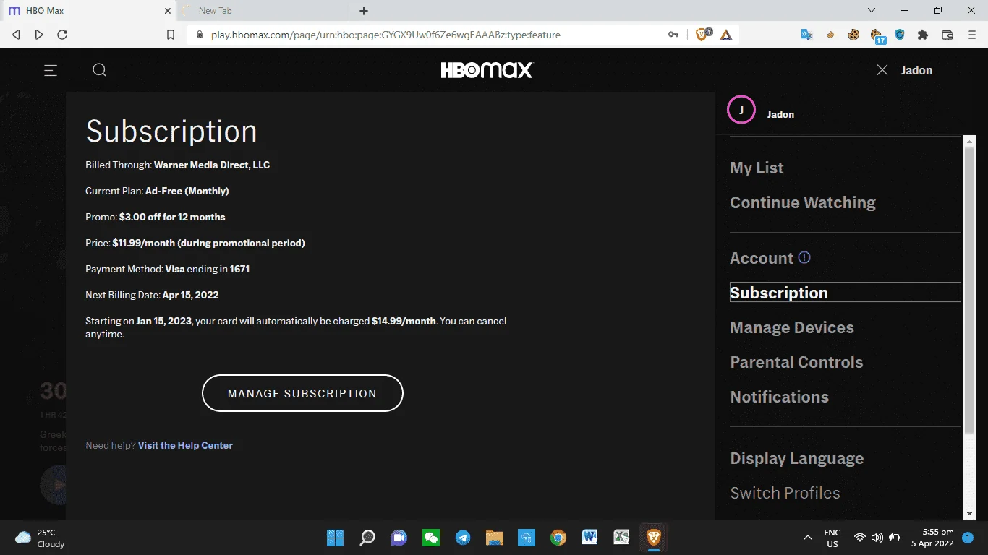This screenshot has width=988, height=555.
Task: Open the extensions puzzle piece menu
Action: point(922,35)
